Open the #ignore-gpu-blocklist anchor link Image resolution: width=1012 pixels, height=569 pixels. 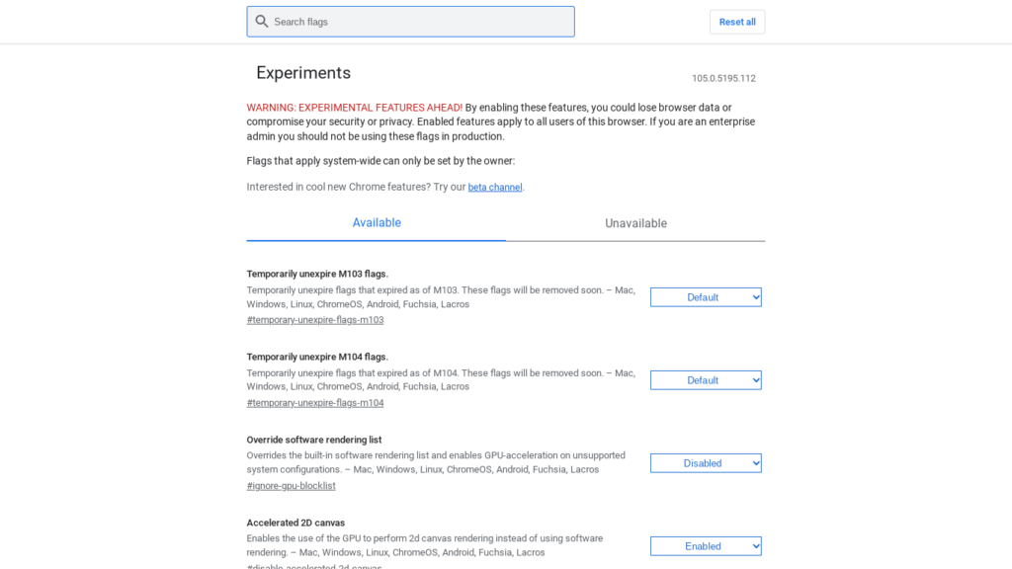(x=291, y=486)
